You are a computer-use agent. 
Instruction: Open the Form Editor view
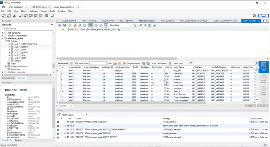[x=263, y=79]
